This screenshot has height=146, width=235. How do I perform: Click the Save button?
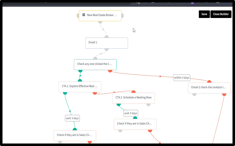(204, 14)
